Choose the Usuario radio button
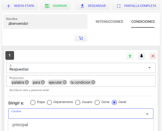The width and height of the screenshot is (162, 131). coord(78,102)
